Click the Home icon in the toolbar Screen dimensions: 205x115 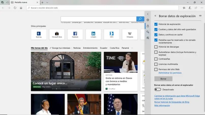(x=21, y=8)
